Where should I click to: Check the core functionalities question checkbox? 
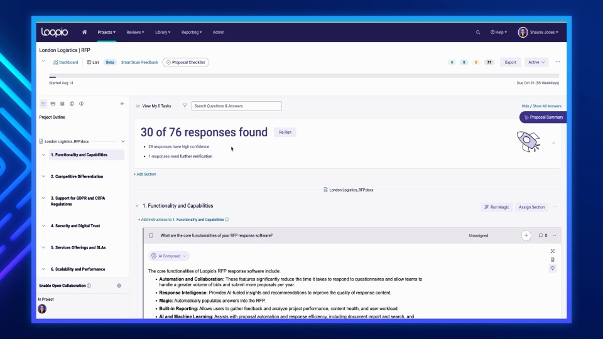pyautogui.click(x=151, y=235)
